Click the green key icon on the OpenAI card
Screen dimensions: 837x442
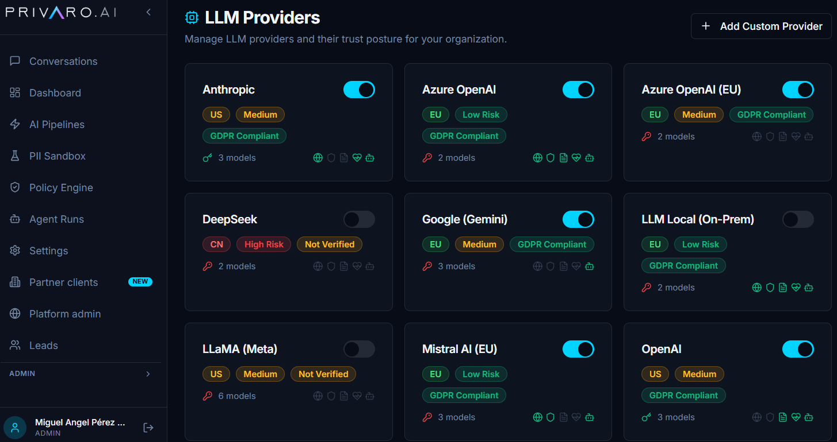pyautogui.click(x=647, y=417)
